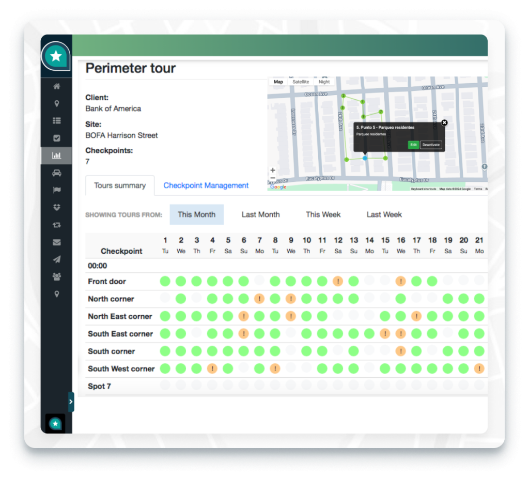The height and width of the screenshot is (477, 529).
Task: Click the small star logo at sidebar bottom
Action: click(x=55, y=423)
